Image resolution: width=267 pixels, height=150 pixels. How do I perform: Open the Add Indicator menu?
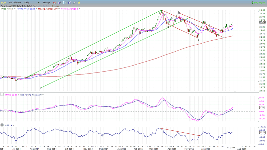pyautogui.click(x=15, y=2)
